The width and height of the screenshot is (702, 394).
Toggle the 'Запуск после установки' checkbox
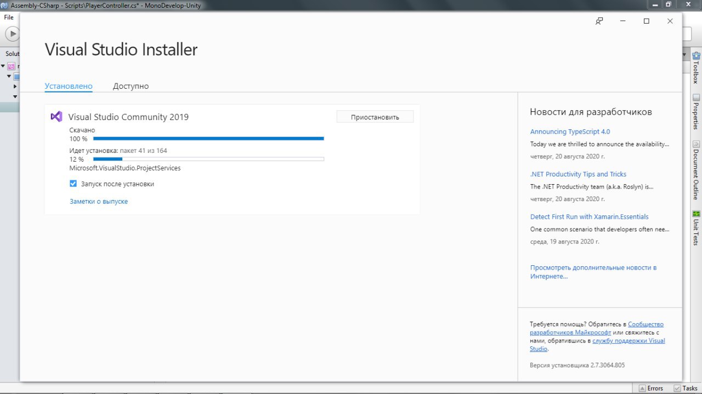tap(73, 184)
